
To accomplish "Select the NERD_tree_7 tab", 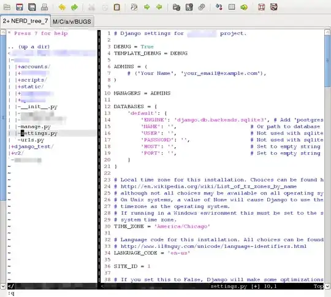I will pyautogui.click(x=25, y=21).
